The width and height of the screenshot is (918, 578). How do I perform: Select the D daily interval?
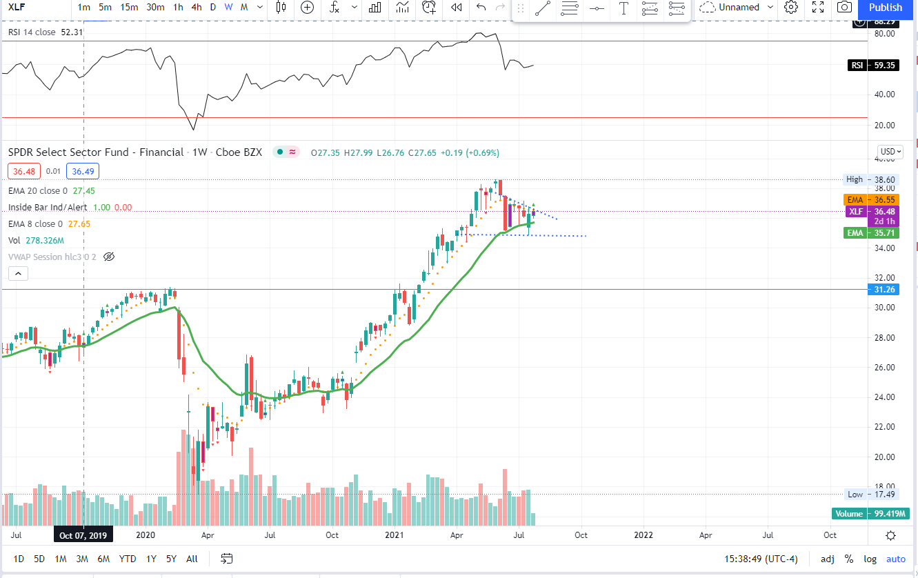tap(213, 8)
